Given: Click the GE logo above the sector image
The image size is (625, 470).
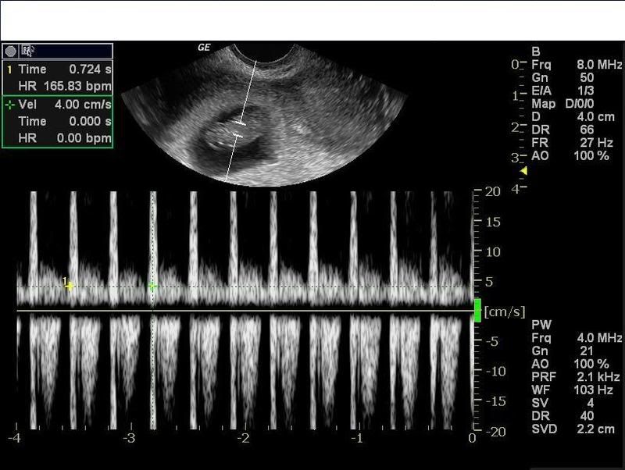Looking at the screenshot, I should (x=205, y=48).
